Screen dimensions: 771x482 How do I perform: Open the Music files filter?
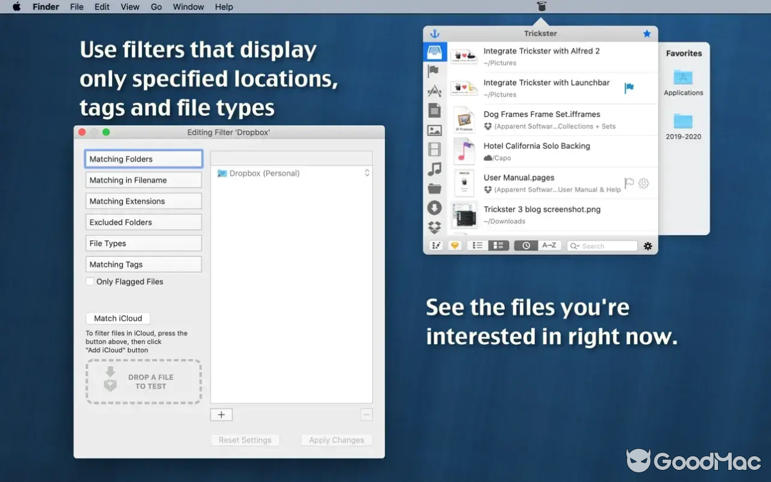(435, 169)
